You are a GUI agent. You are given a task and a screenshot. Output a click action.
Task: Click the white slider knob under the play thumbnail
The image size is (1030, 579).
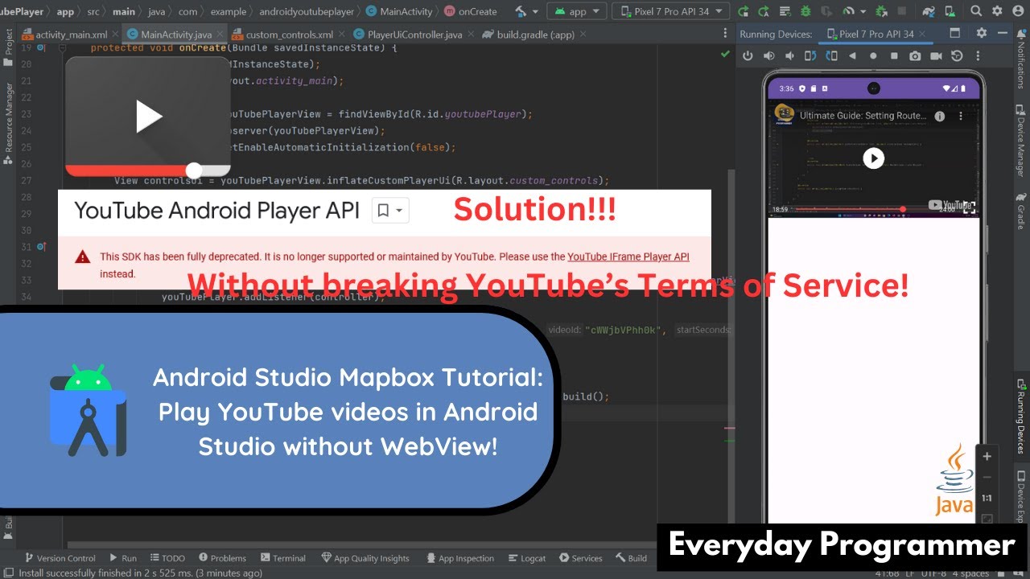[194, 170]
